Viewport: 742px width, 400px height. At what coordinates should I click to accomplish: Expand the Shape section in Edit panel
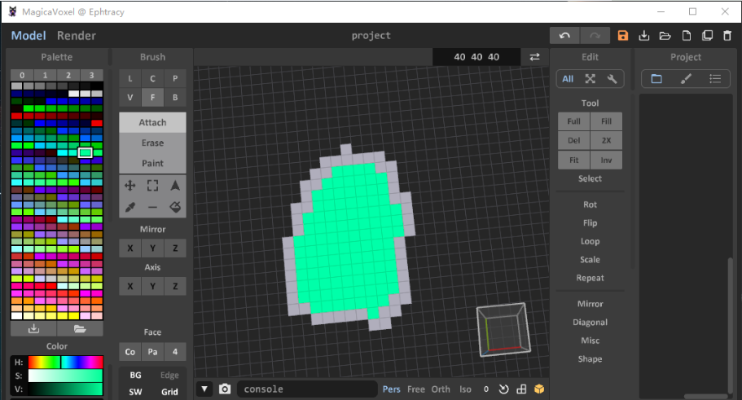(x=590, y=359)
